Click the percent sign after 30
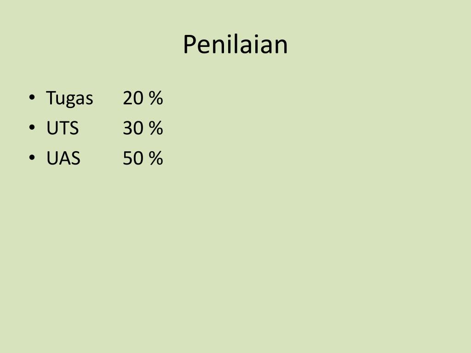 point(155,128)
